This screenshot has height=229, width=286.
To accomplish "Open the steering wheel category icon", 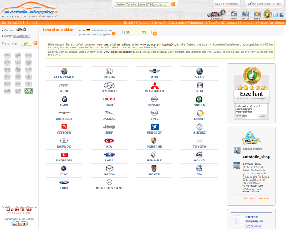I will 18,76.
